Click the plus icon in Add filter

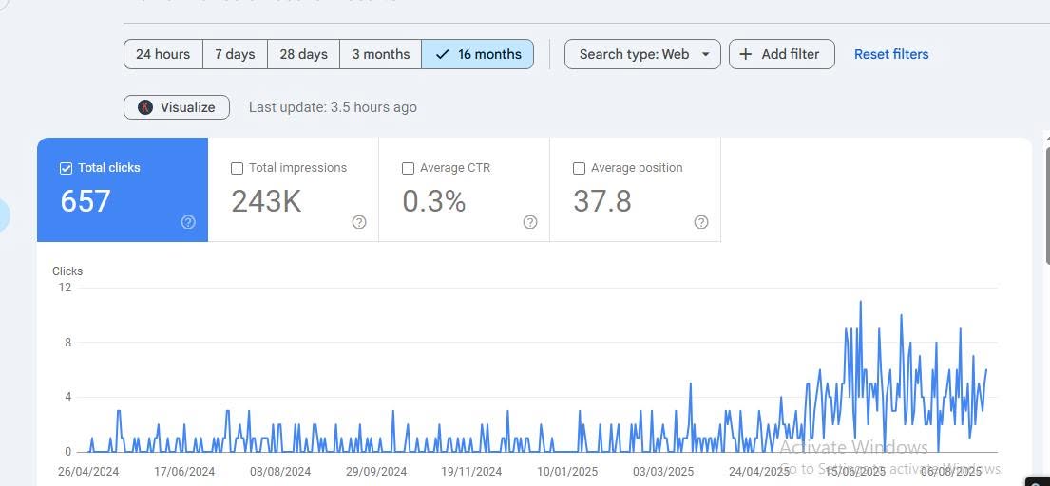[x=745, y=55]
